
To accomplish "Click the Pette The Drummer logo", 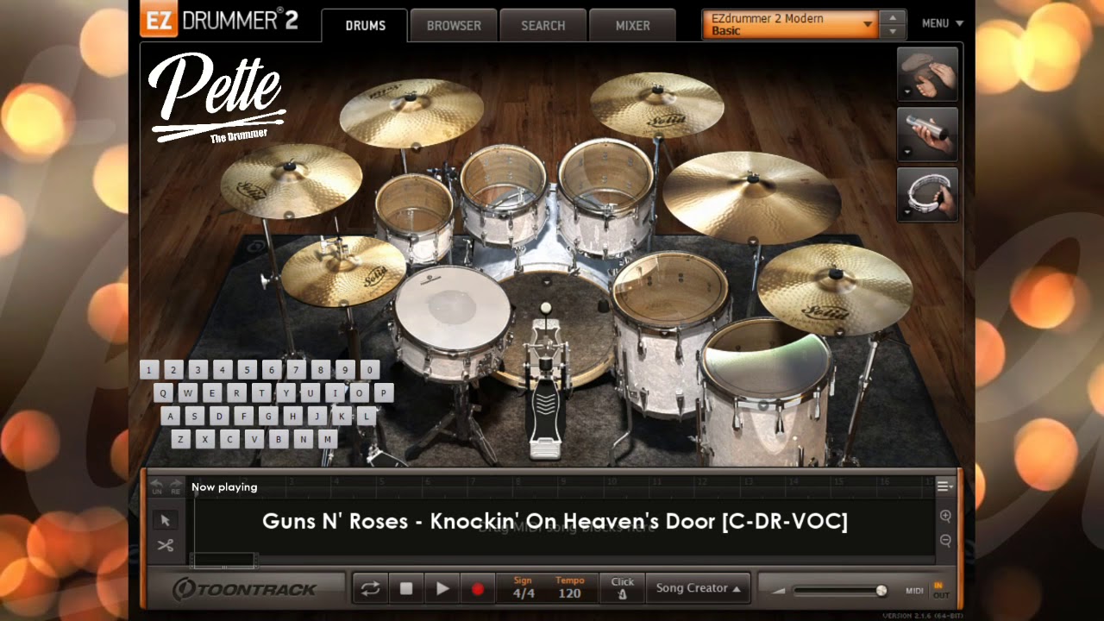I will pos(216,97).
